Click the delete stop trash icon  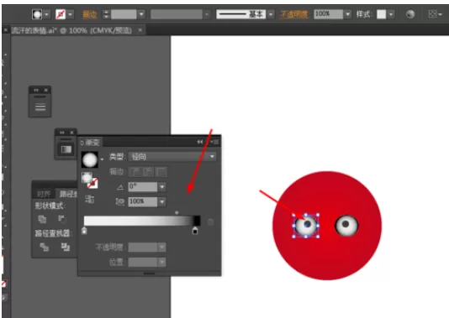(x=210, y=222)
